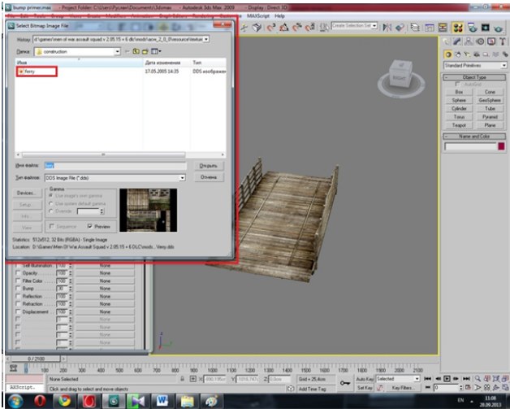Image resolution: width=510 pixels, height=409 pixels.
Task: Switch to the Modify command panel tab
Action: click(458, 41)
